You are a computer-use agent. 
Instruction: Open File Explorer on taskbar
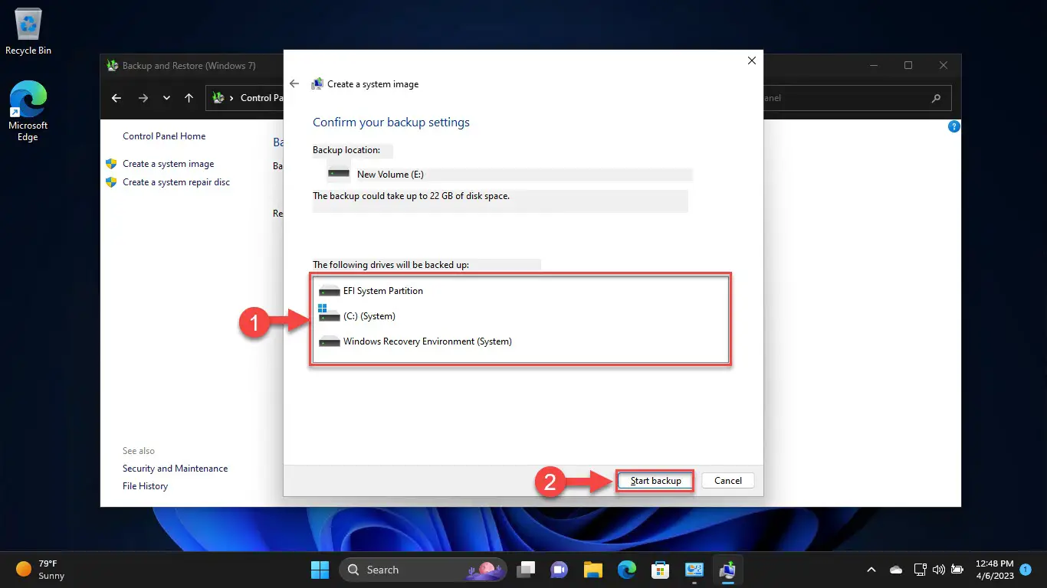click(592, 570)
